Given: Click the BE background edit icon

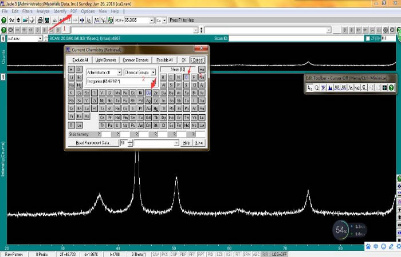Looking at the screenshot, I should [x=336, y=87].
